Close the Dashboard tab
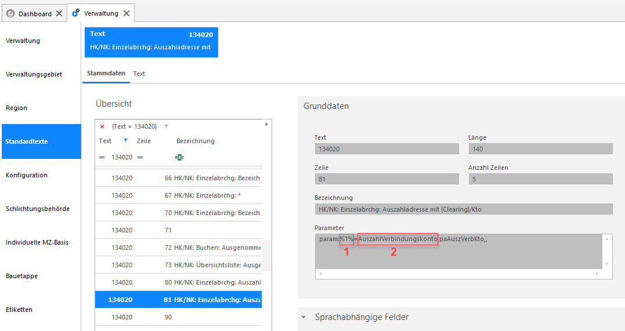Image resolution: width=625 pixels, height=331 pixels. click(59, 13)
